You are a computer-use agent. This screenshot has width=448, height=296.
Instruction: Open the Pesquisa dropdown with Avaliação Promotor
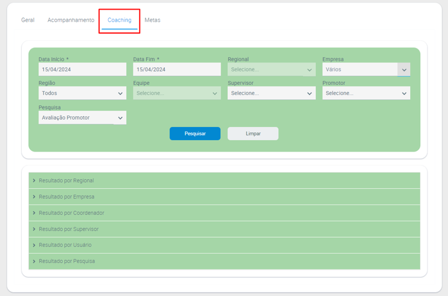click(82, 118)
